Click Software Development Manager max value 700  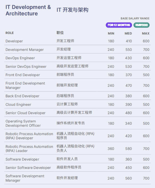(x=146, y=178)
